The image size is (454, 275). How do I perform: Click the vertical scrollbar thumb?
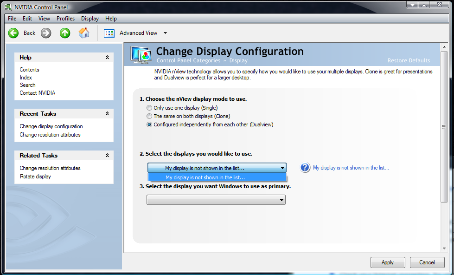(444, 126)
